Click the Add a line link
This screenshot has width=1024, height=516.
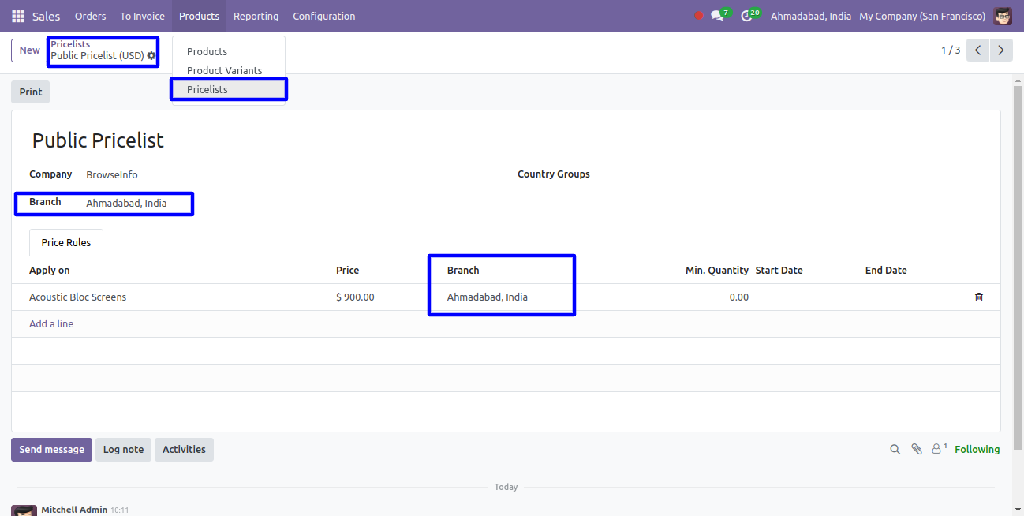tap(51, 323)
